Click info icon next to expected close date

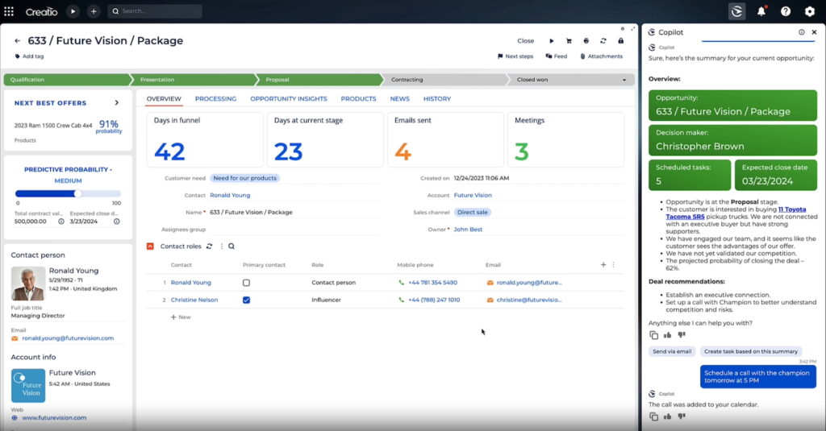[116, 222]
